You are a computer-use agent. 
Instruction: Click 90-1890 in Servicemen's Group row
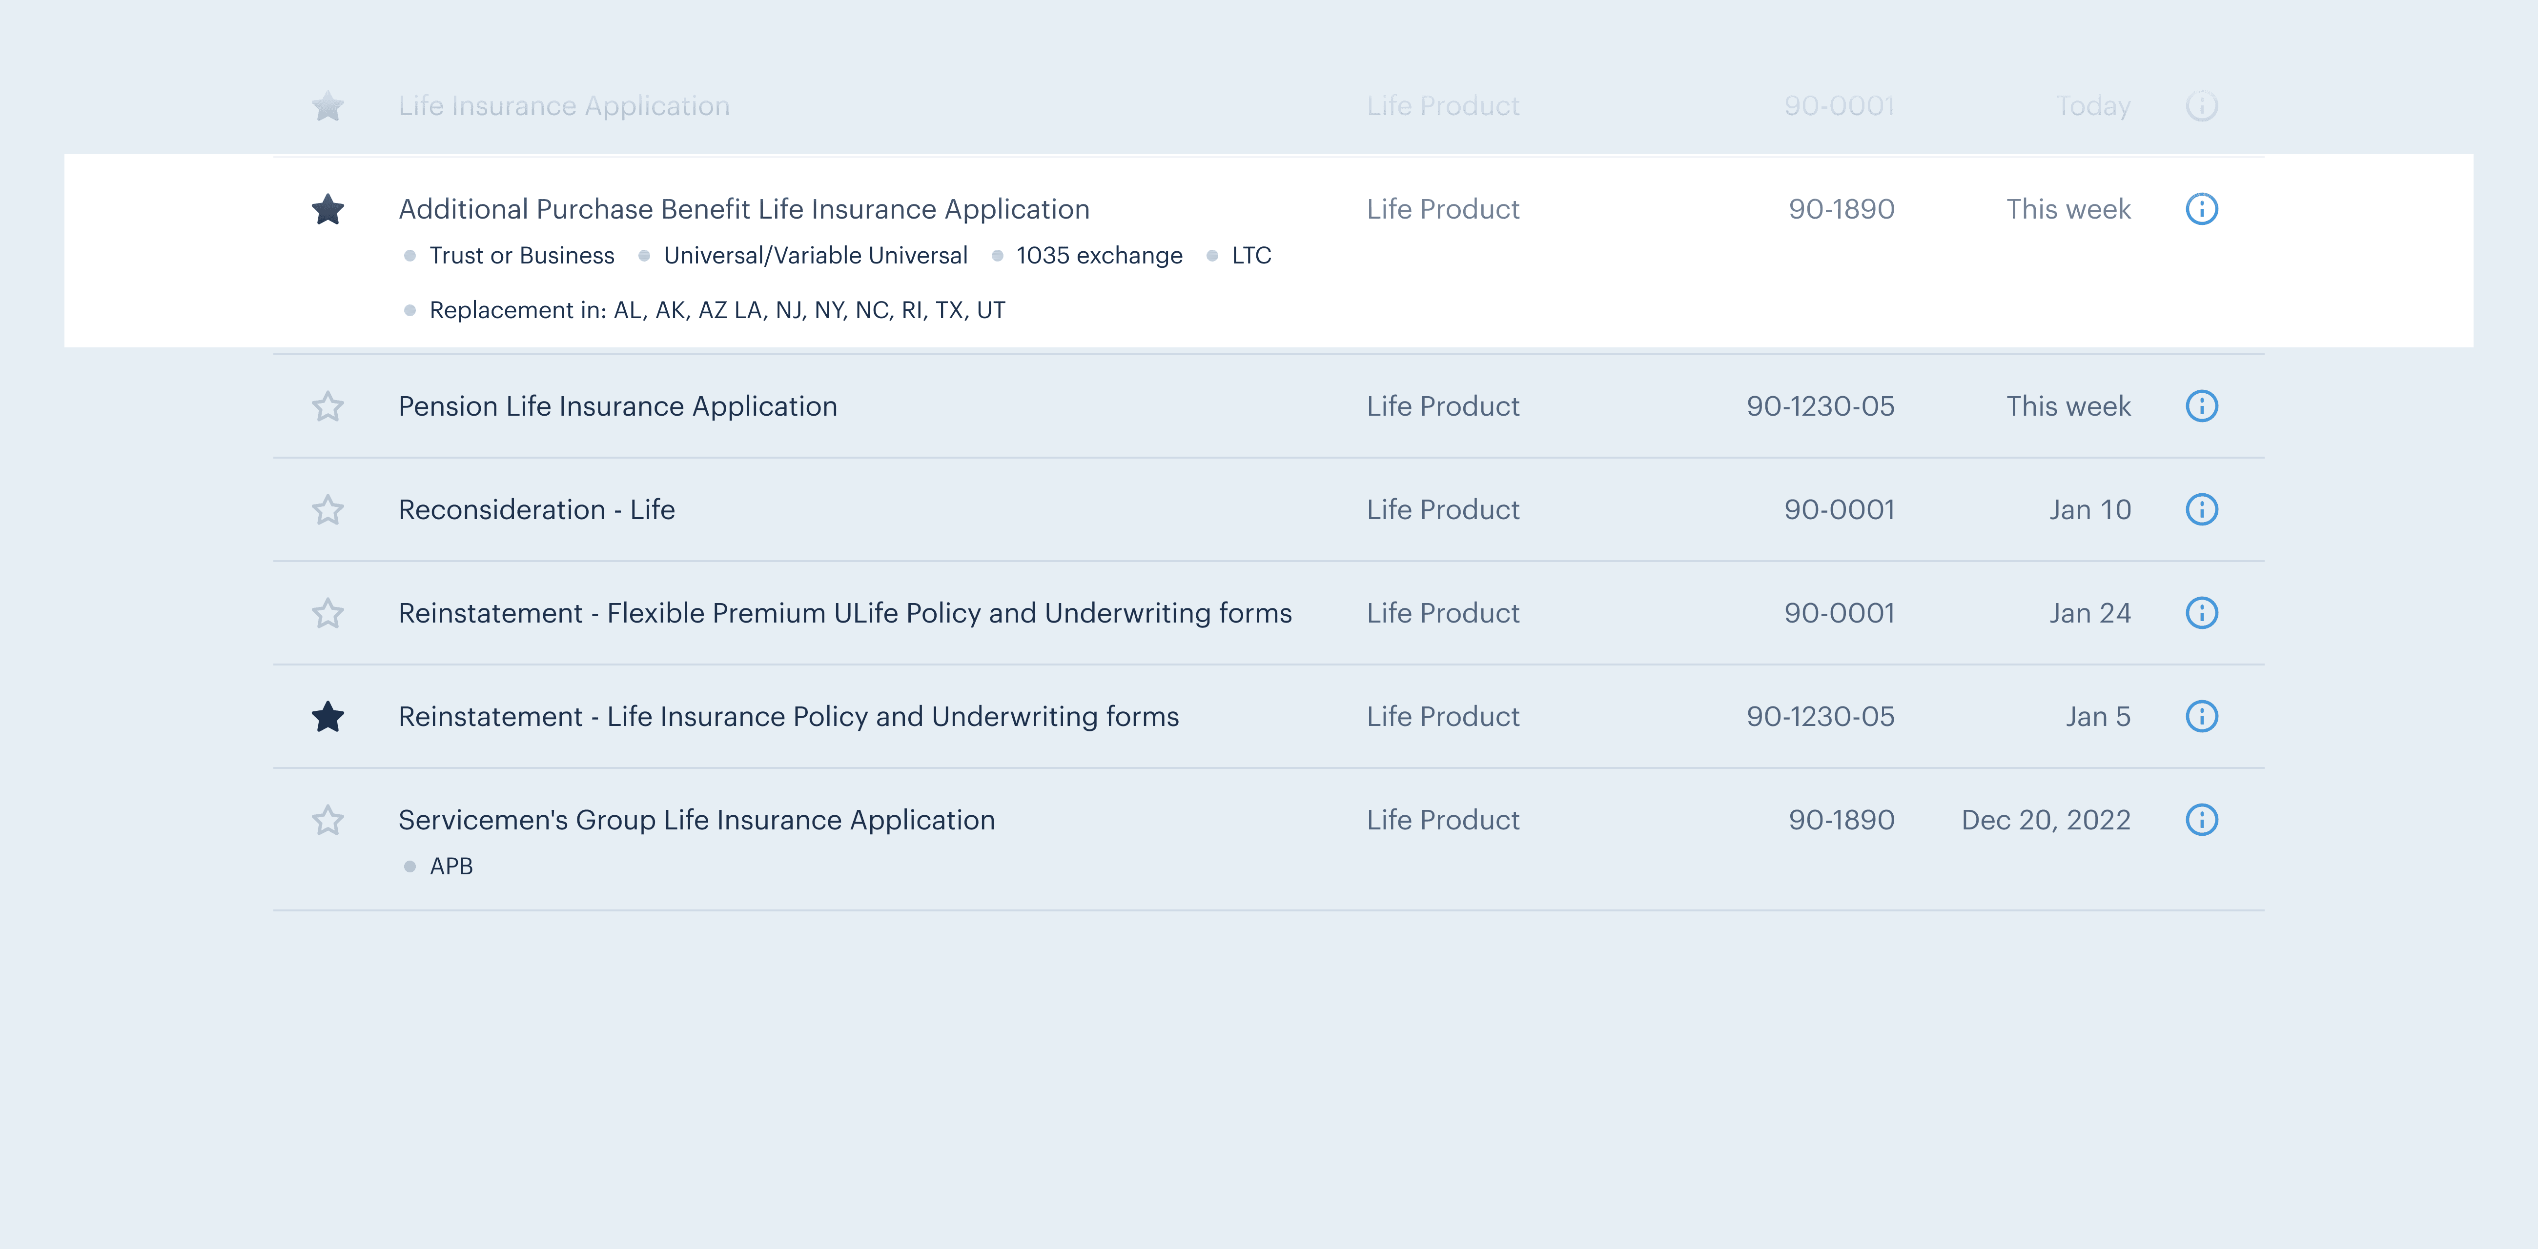click(x=1841, y=820)
